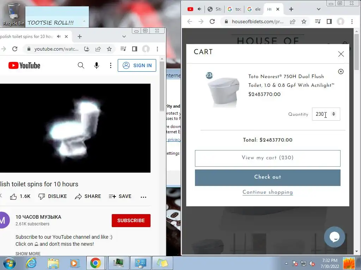Click houseofbidets.com address bar
This screenshot has height=270, width=361.
257,21
